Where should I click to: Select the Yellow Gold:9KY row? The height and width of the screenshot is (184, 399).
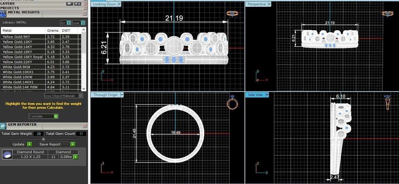pyautogui.click(x=41, y=37)
